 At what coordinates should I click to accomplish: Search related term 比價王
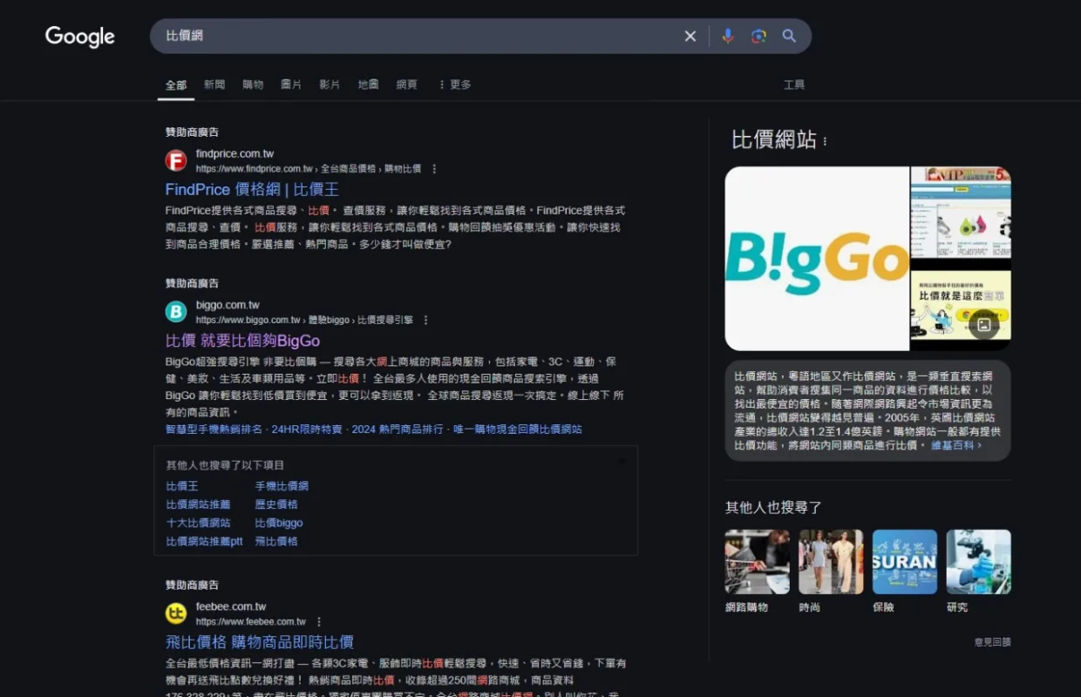182,486
